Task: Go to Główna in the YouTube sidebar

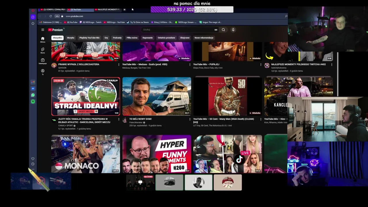Action: coord(43,39)
